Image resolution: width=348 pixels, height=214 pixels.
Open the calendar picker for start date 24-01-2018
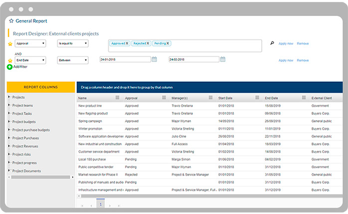pyautogui.click(x=154, y=59)
